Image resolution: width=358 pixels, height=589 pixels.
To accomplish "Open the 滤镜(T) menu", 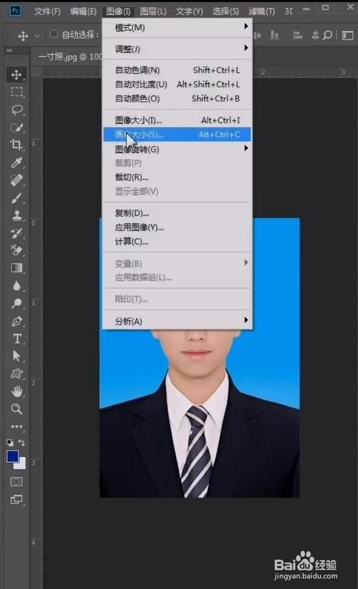I will [262, 12].
